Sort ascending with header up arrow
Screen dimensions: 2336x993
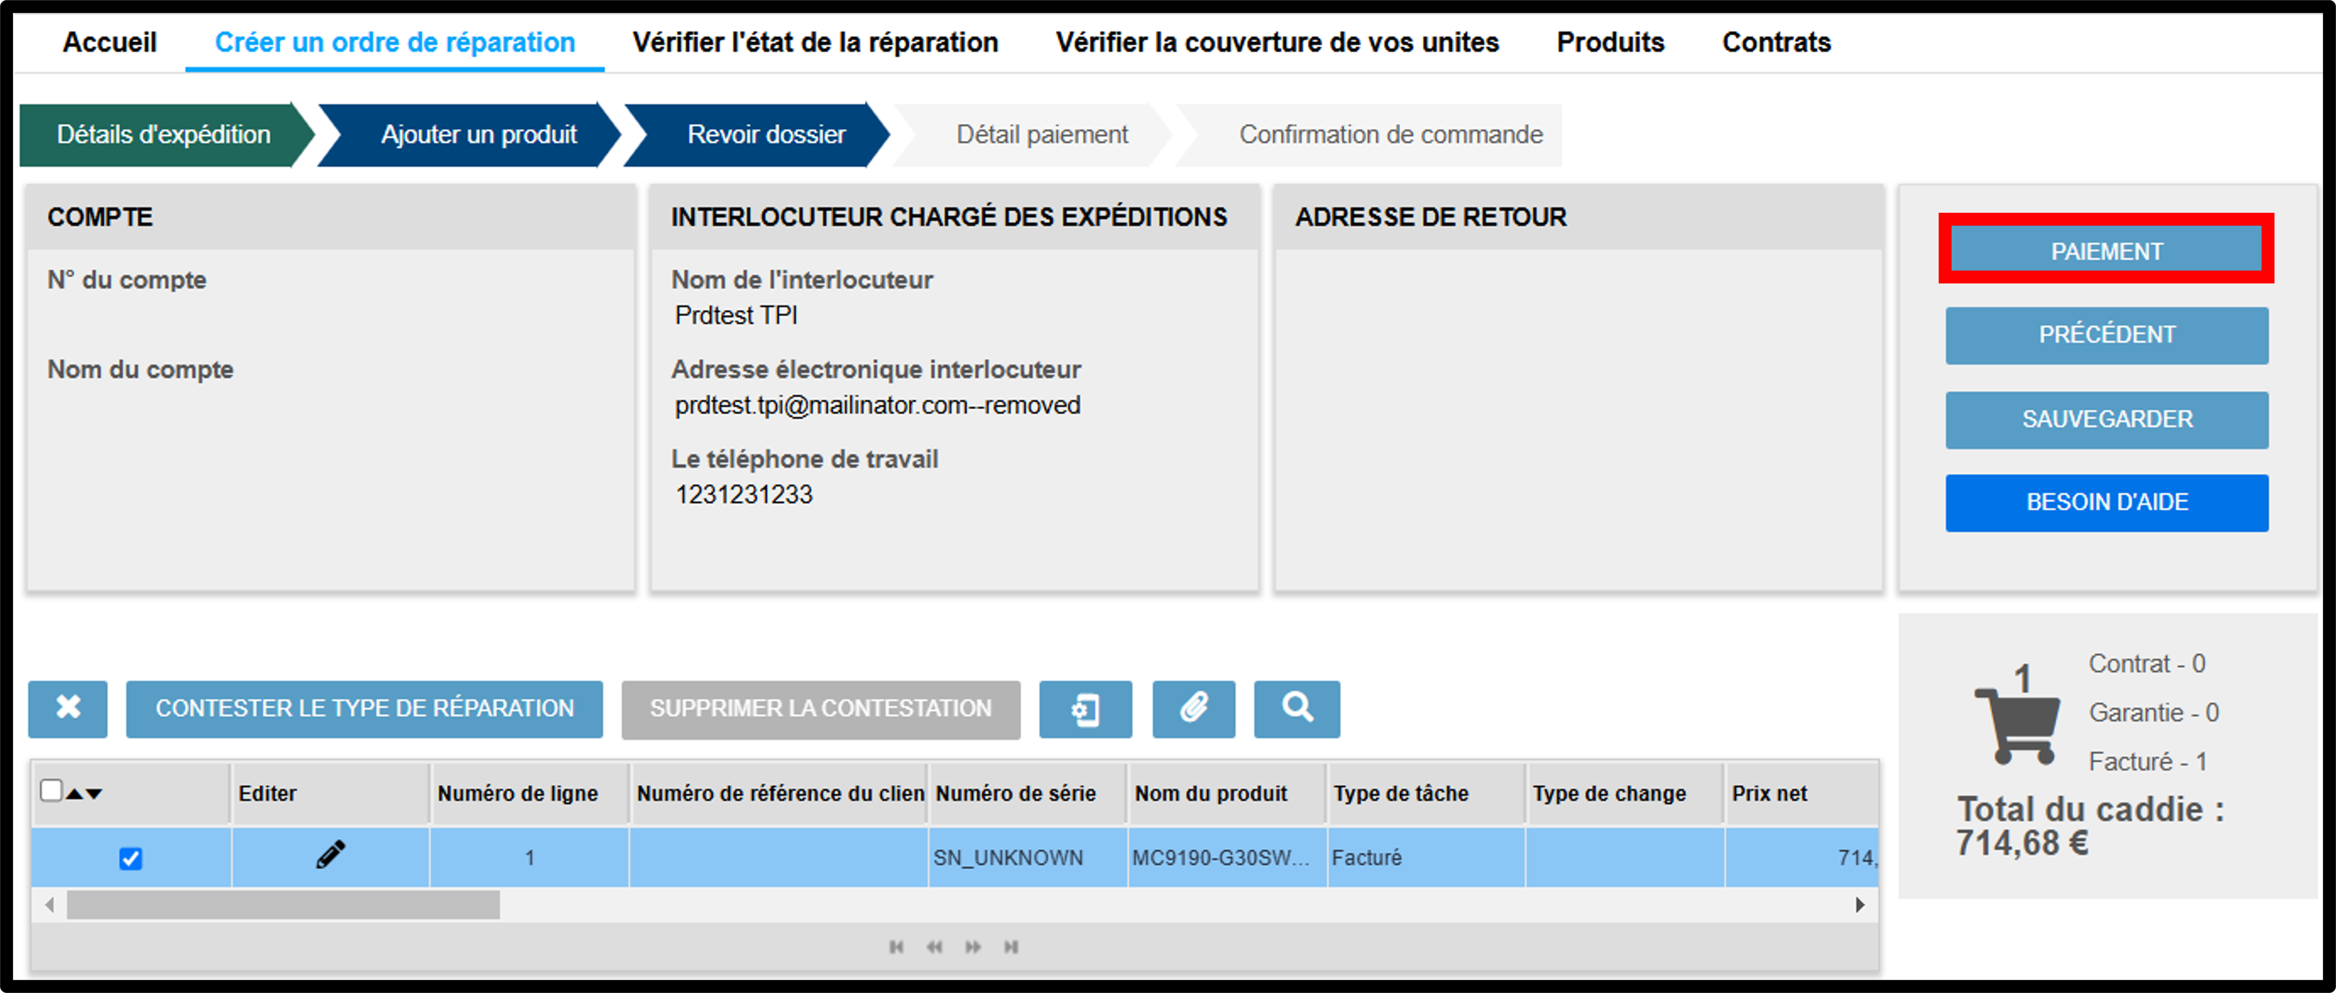pyautogui.click(x=74, y=794)
